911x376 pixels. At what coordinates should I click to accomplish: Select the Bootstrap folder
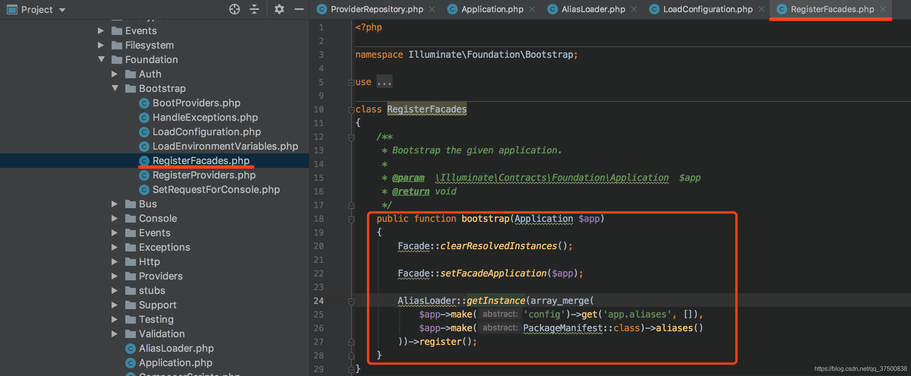(162, 88)
